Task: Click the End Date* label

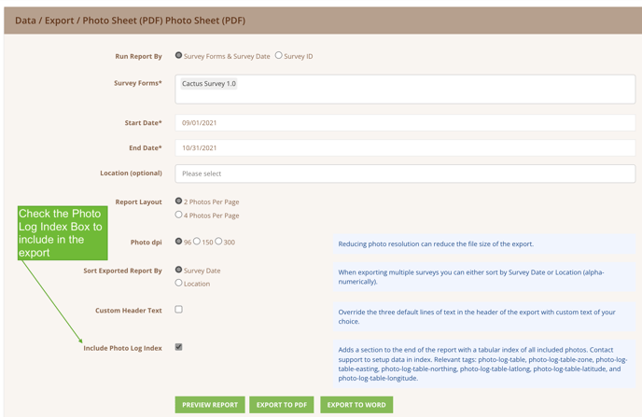Action: [146, 148]
